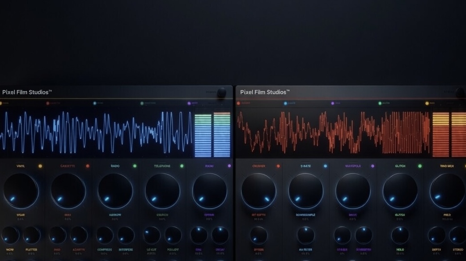Click the large RING MOD main knob

447,191
